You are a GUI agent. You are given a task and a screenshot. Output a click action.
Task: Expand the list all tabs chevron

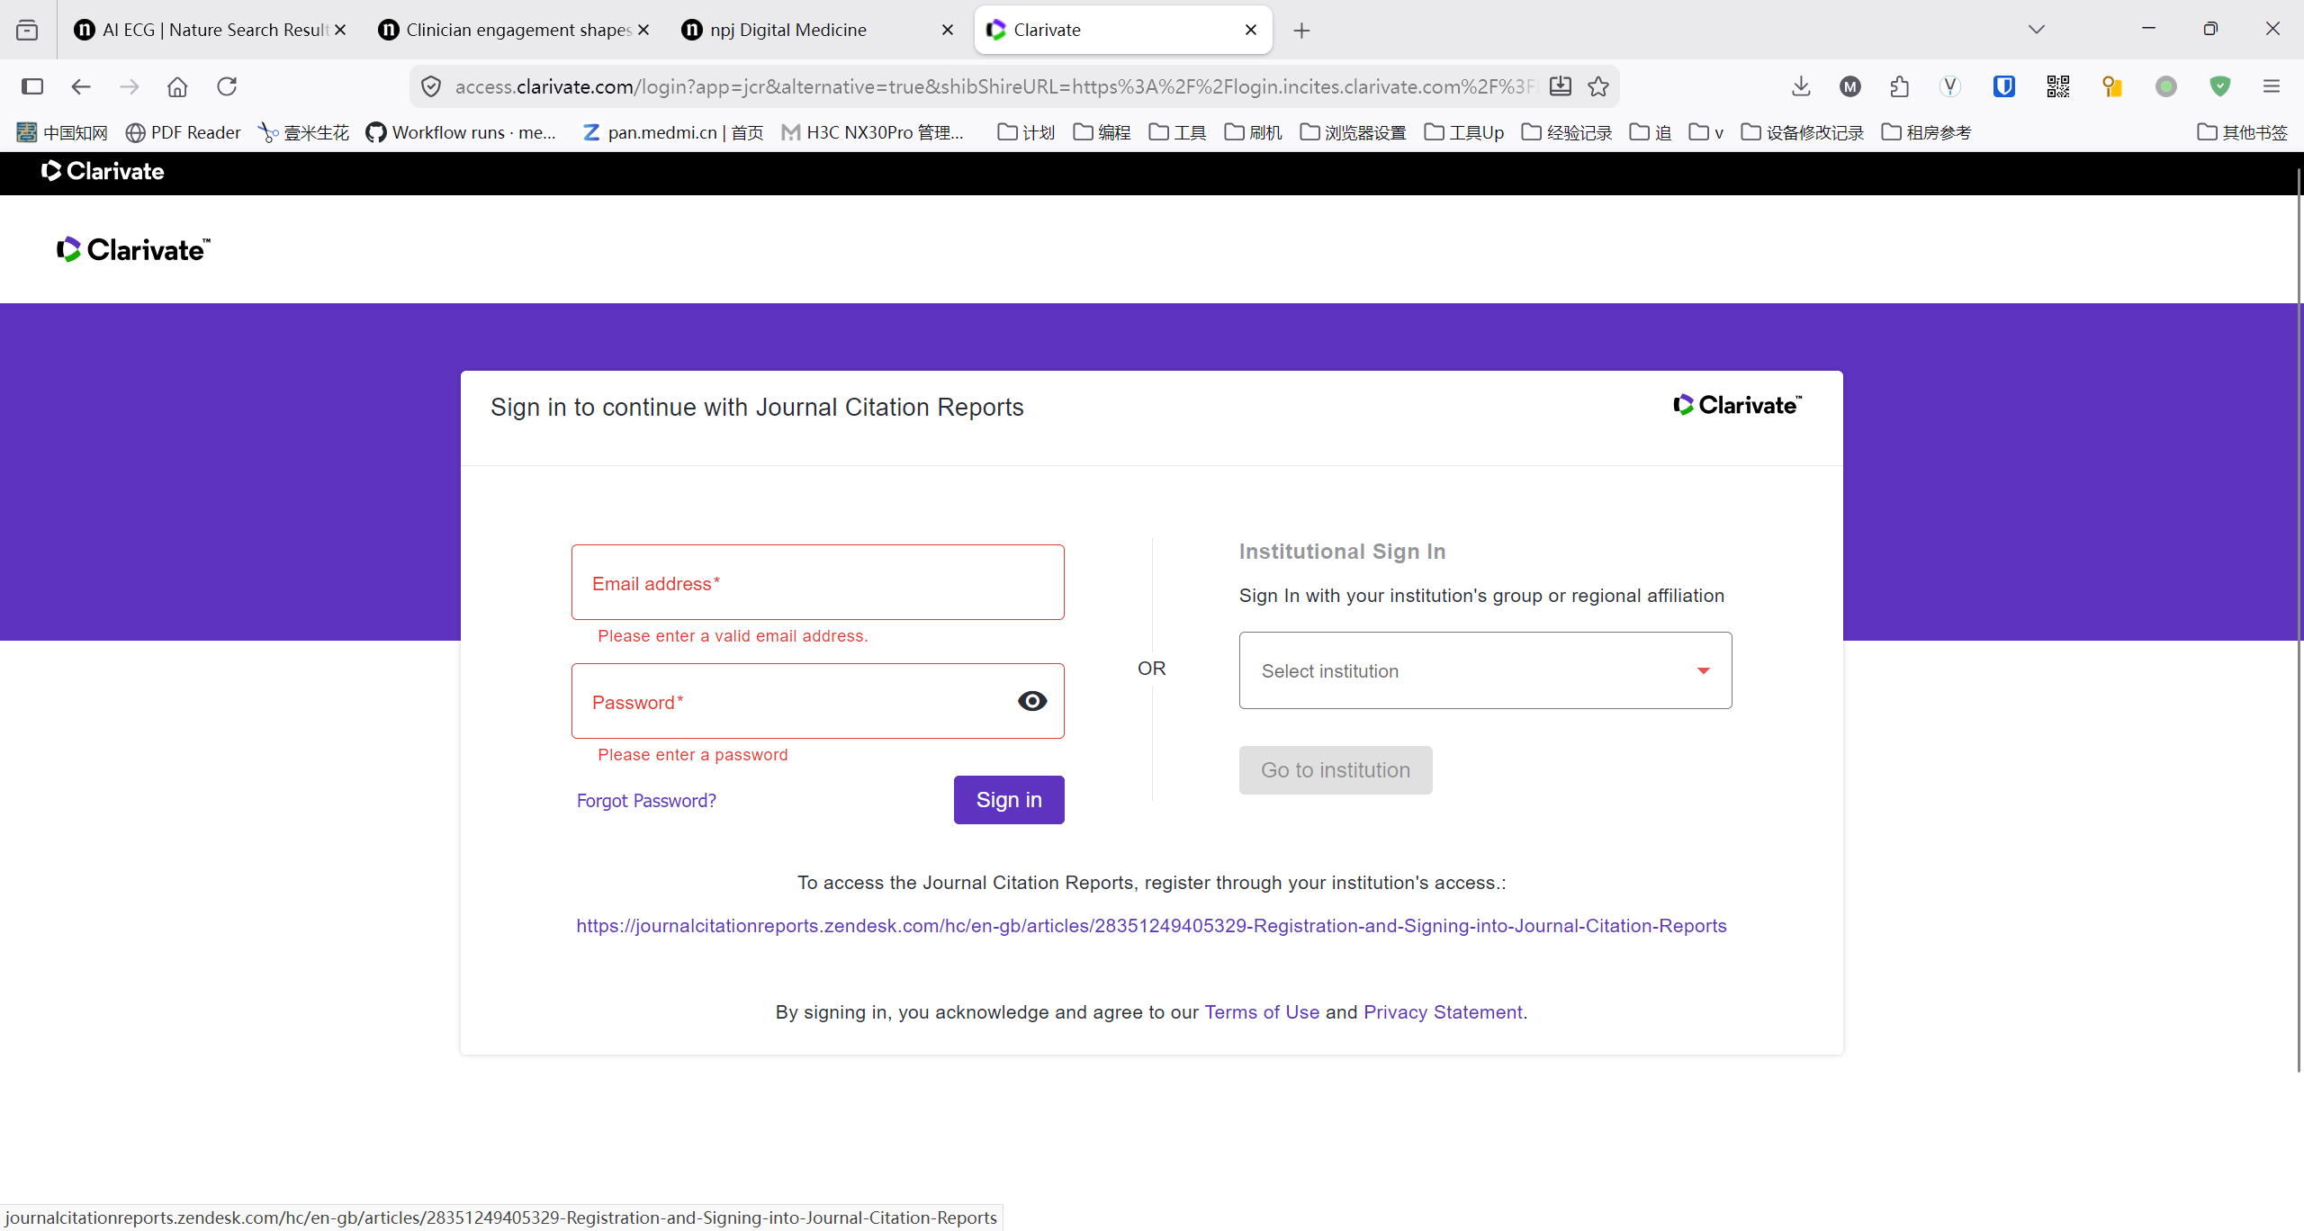click(x=2037, y=30)
